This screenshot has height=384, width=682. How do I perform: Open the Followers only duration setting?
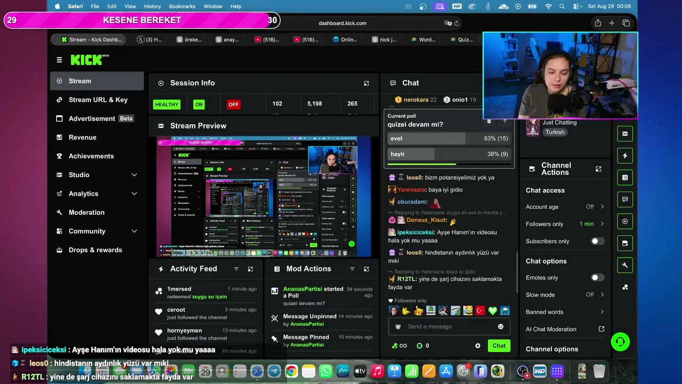click(x=565, y=224)
